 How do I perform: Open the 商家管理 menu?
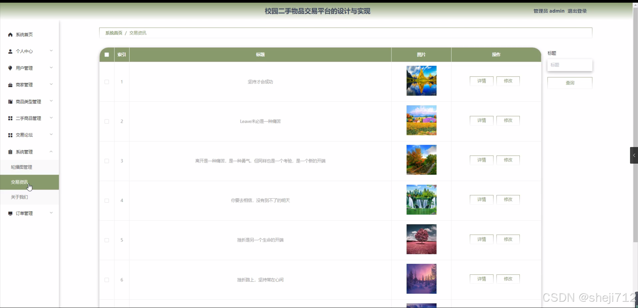[30, 85]
